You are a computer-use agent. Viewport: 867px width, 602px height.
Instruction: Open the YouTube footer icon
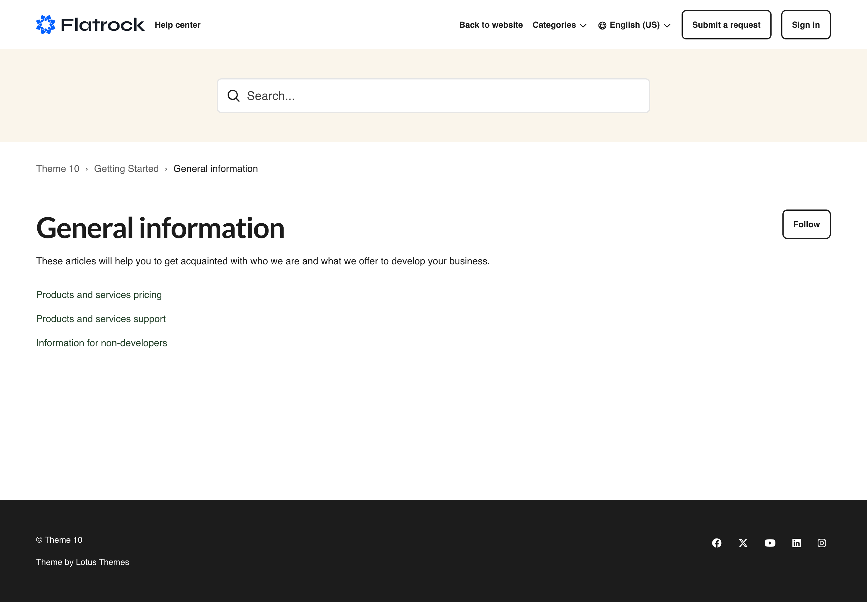coord(770,543)
